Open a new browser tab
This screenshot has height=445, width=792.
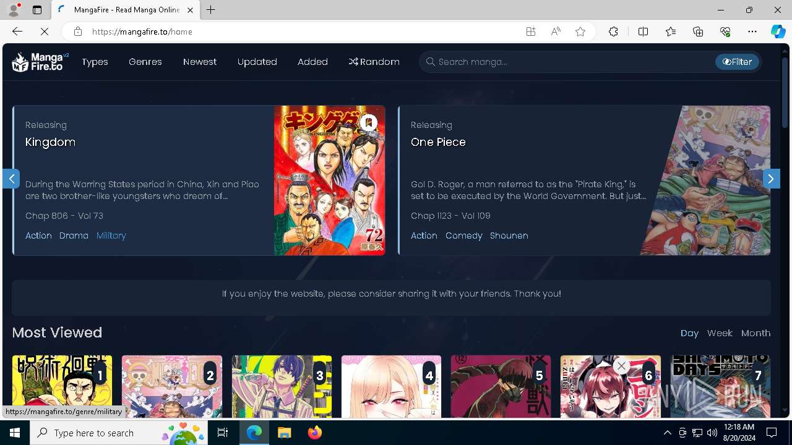tap(211, 10)
